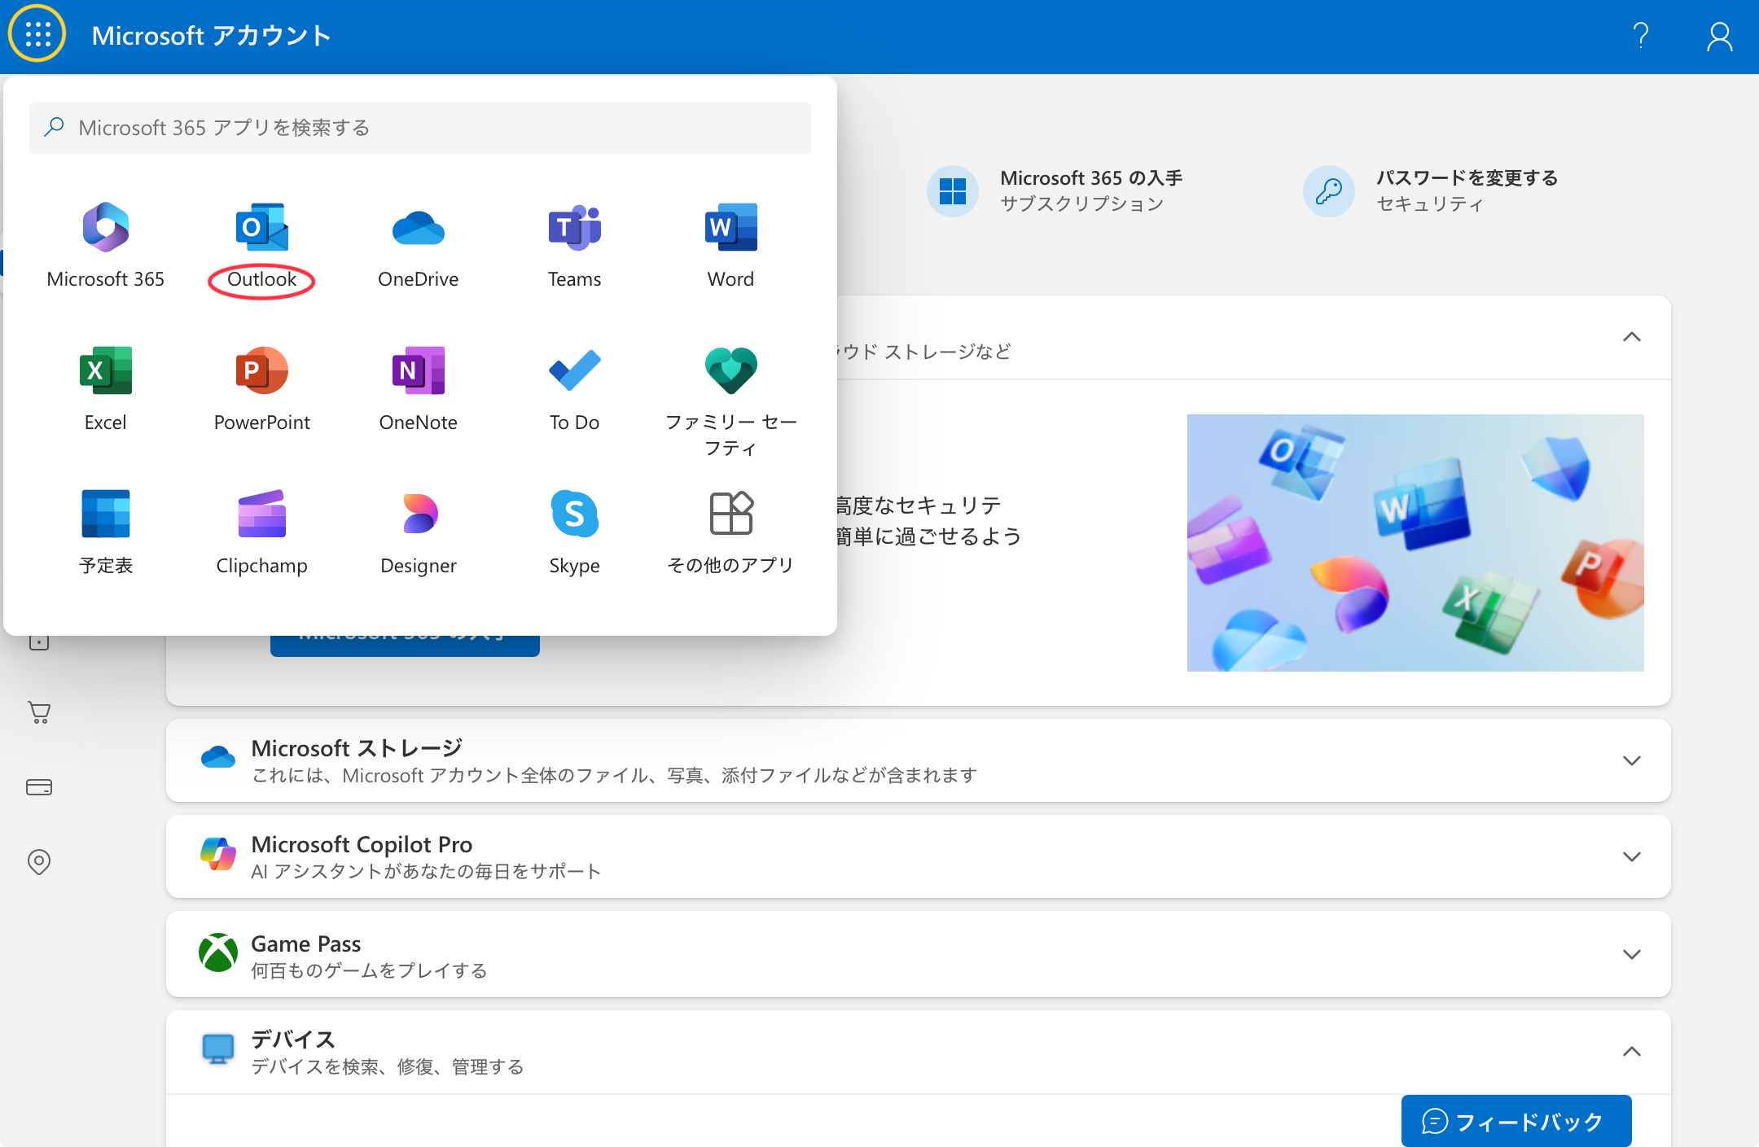Open Word app
Screen dimensions: 1759x1147
tap(731, 245)
